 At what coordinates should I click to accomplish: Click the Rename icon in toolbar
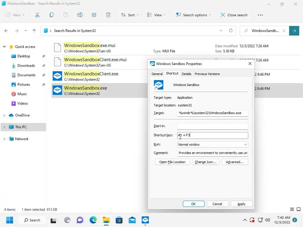80,15
